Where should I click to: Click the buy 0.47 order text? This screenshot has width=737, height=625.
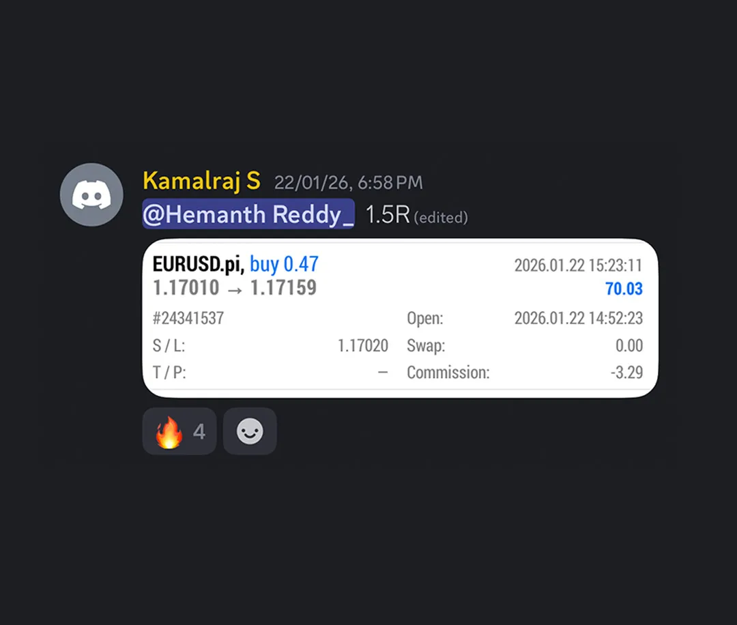[x=285, y=264]
